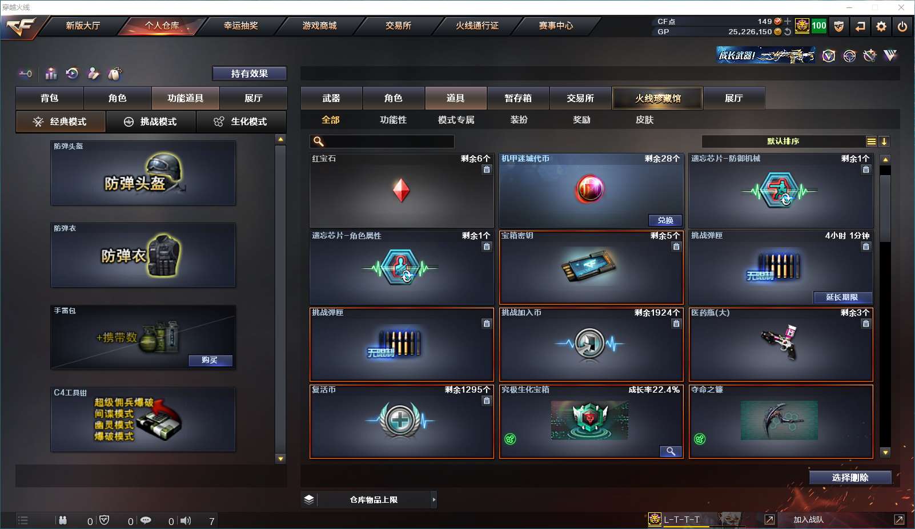This screenshot has width=915, height=529.
Task: Click the 选择删除 button
Action: click(850, 478)
